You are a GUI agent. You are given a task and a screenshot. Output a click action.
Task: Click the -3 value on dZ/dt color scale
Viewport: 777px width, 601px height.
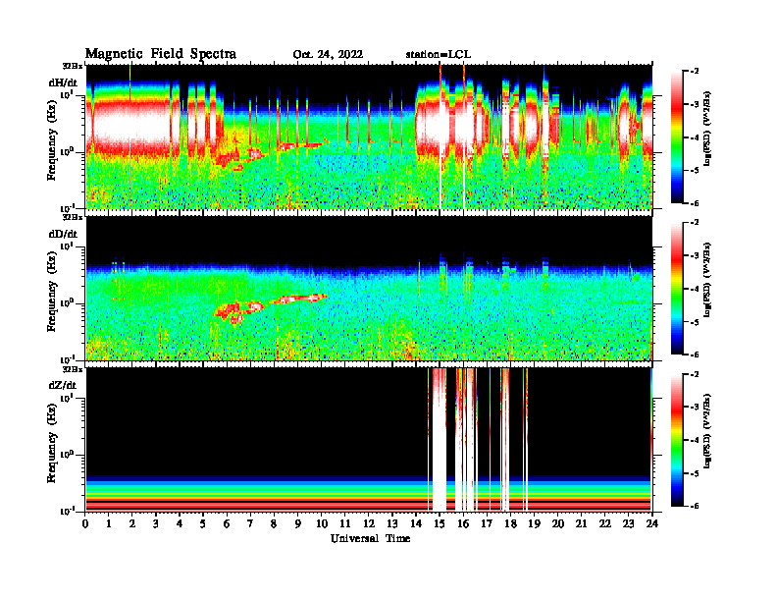tap(696, 407)
